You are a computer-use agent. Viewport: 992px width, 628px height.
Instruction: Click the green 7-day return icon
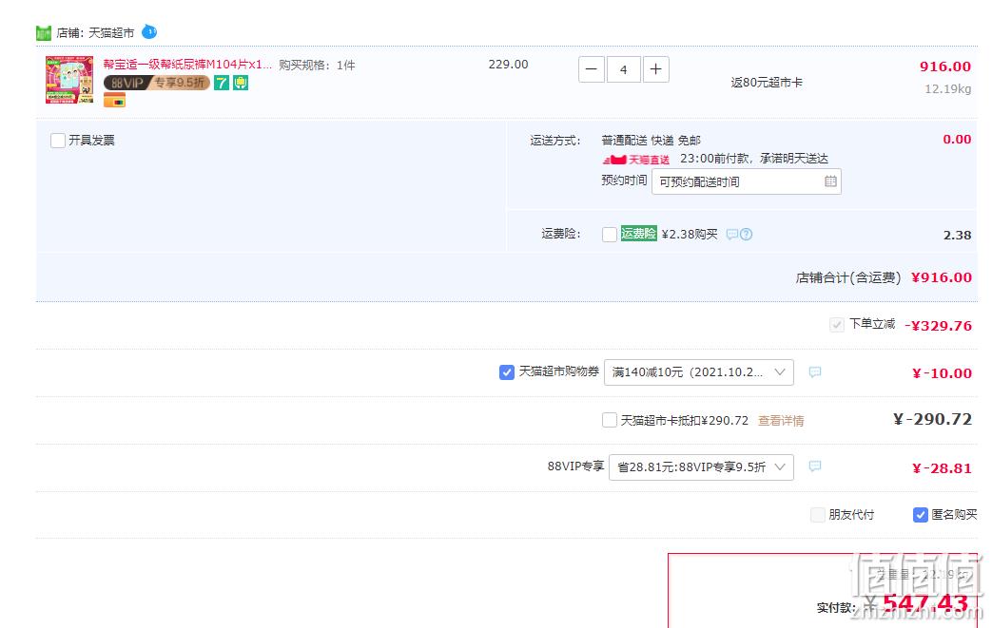pos(222,83)
